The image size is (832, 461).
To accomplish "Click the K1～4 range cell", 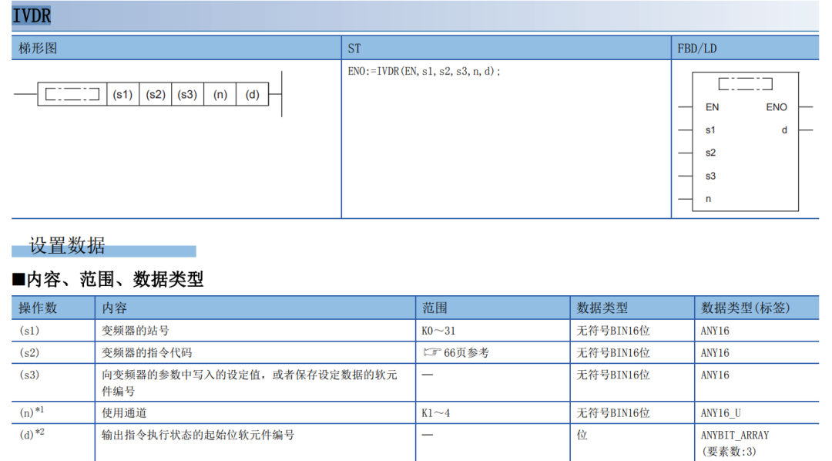I will tap(436, 412).
